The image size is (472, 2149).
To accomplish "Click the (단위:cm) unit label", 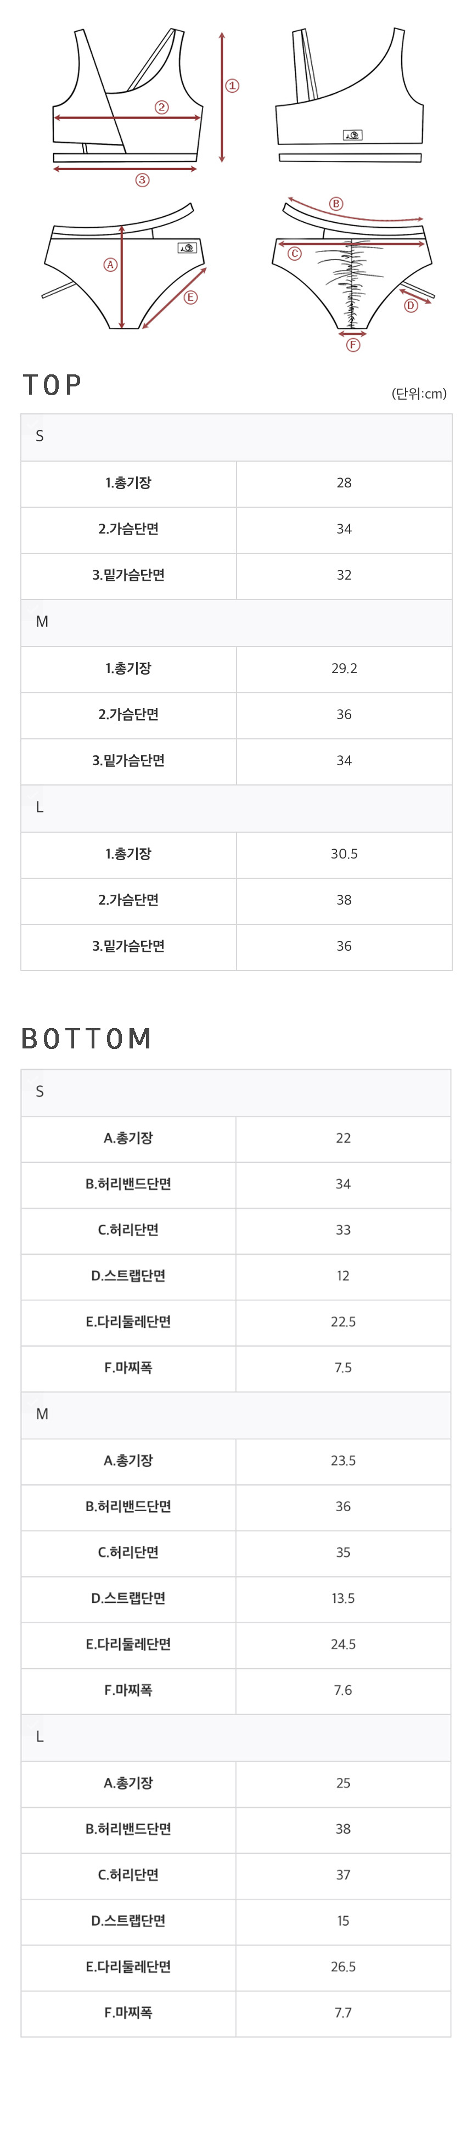I will tap(419, 394).
